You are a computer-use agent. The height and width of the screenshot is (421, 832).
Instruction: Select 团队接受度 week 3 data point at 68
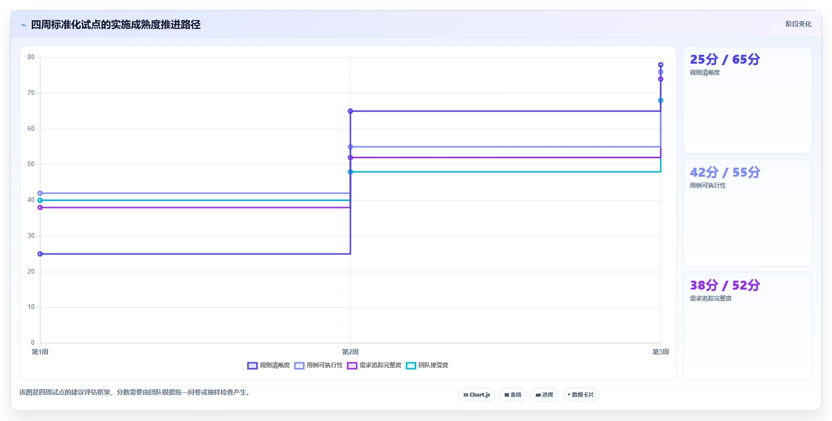[661, 101]
